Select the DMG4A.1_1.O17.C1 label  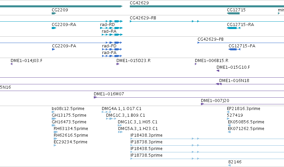click(121, 109)
